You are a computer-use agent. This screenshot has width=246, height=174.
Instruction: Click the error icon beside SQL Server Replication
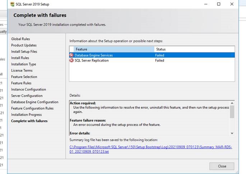coord(71,61)
